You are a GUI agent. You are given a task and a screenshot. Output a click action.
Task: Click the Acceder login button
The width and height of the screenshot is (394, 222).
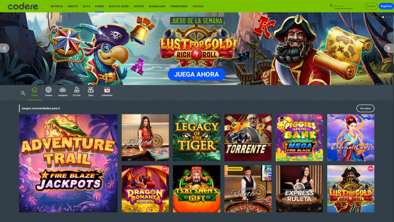coord(371,6)
